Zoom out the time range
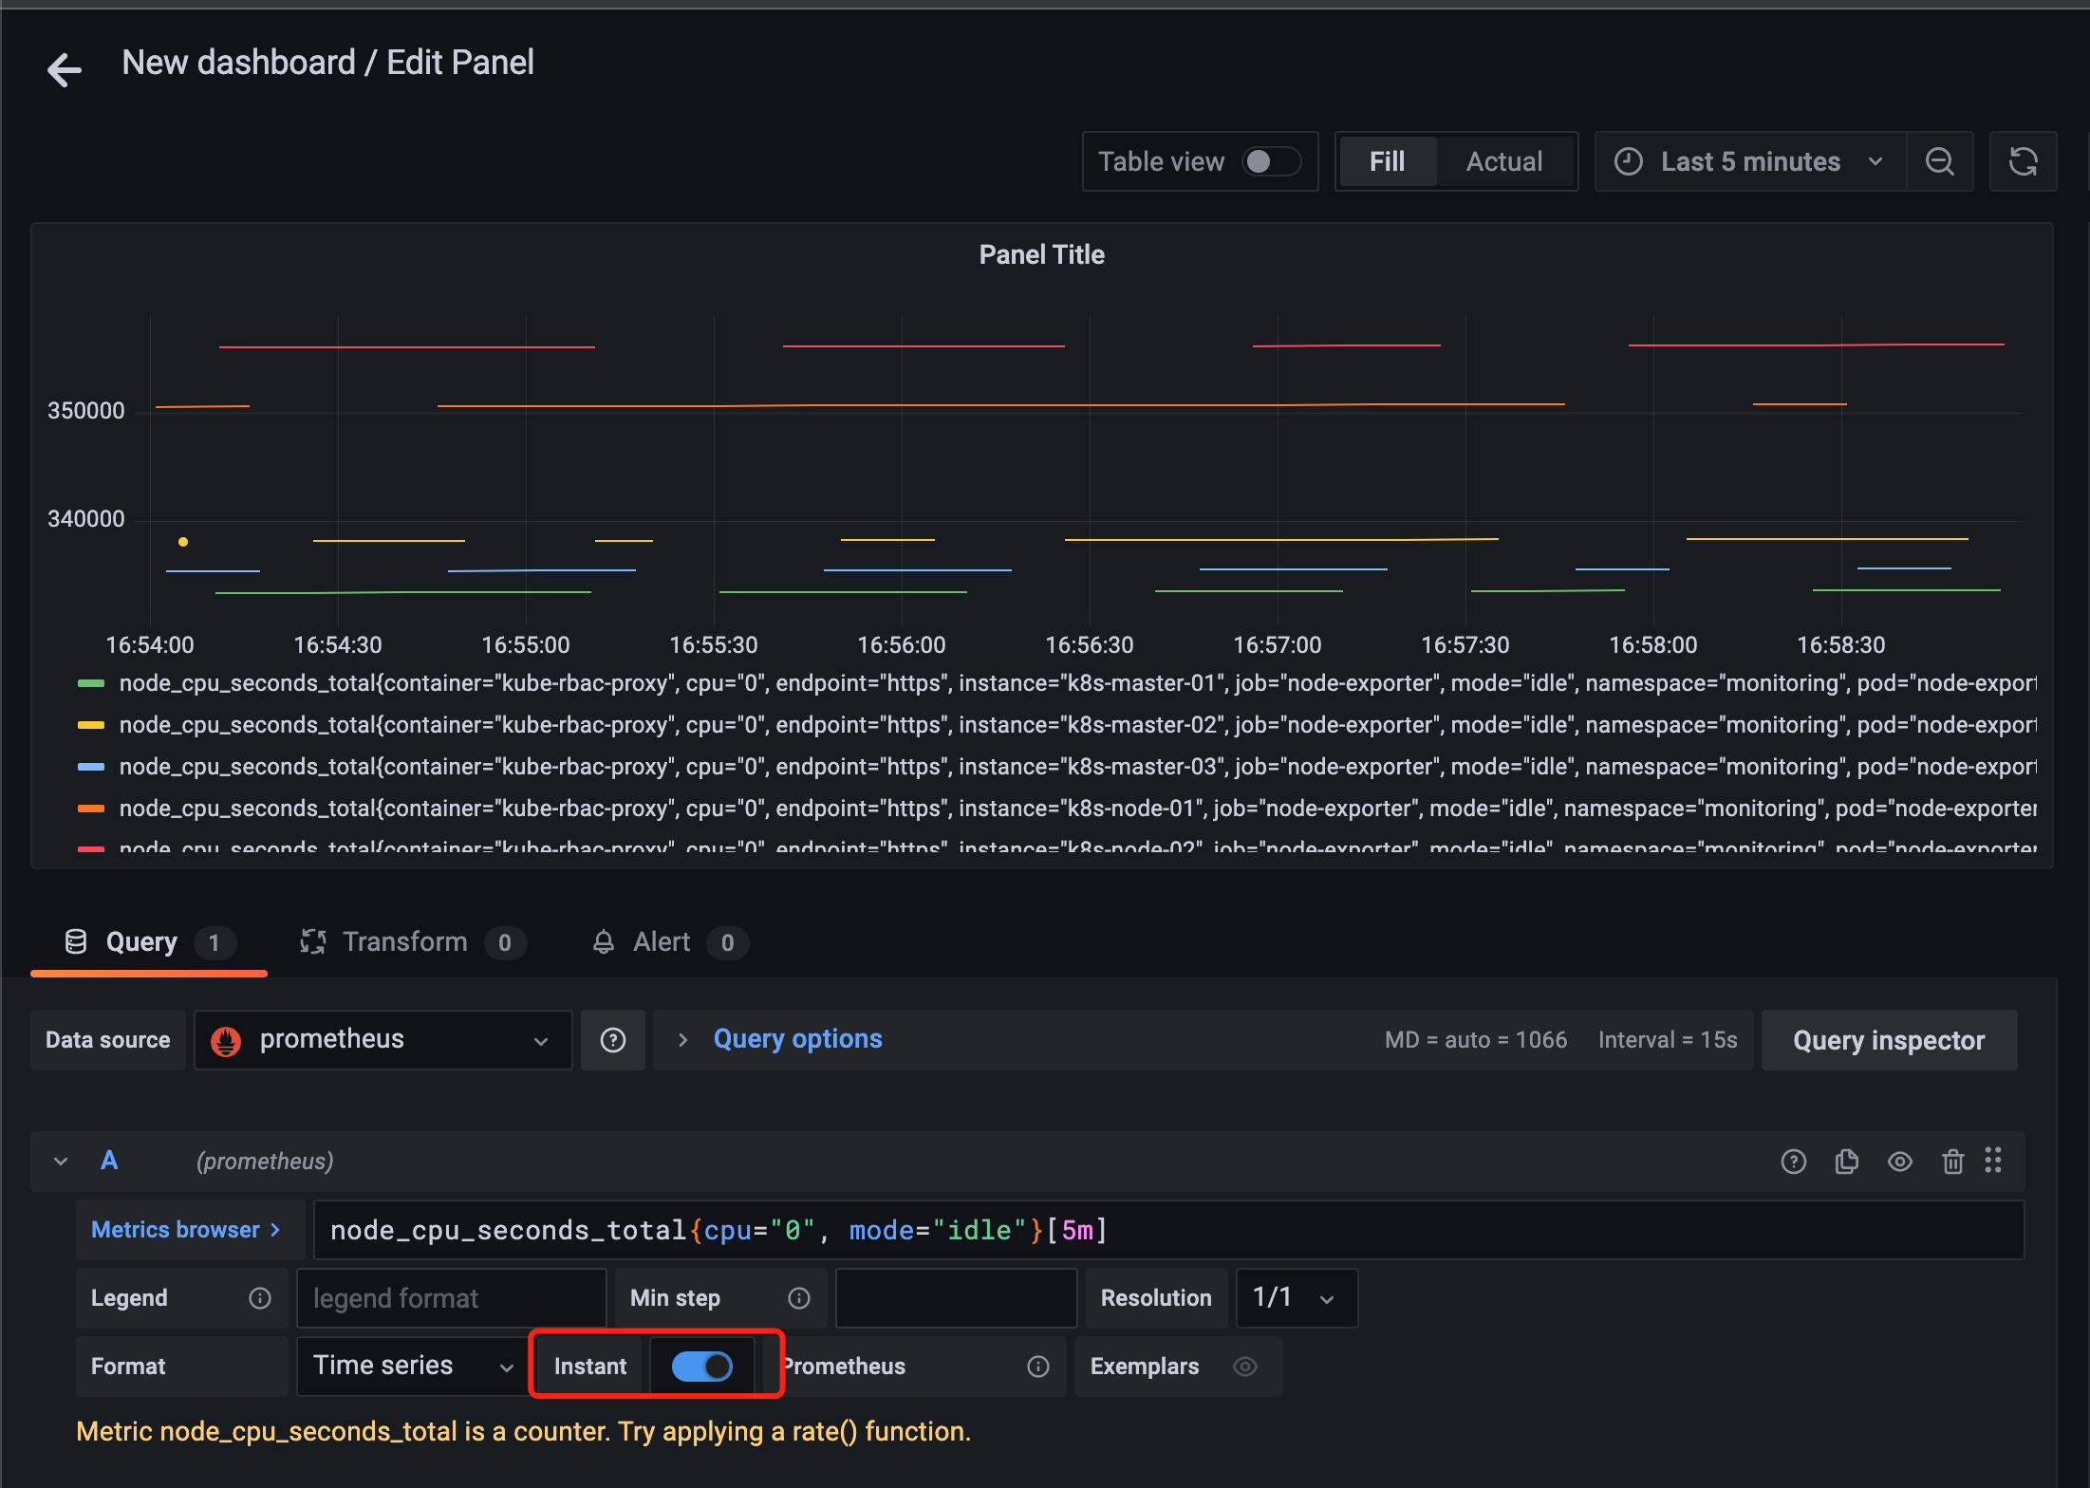This screenshot has width=2090, height=1488. pyautogui.click(x=1940, y=162)
